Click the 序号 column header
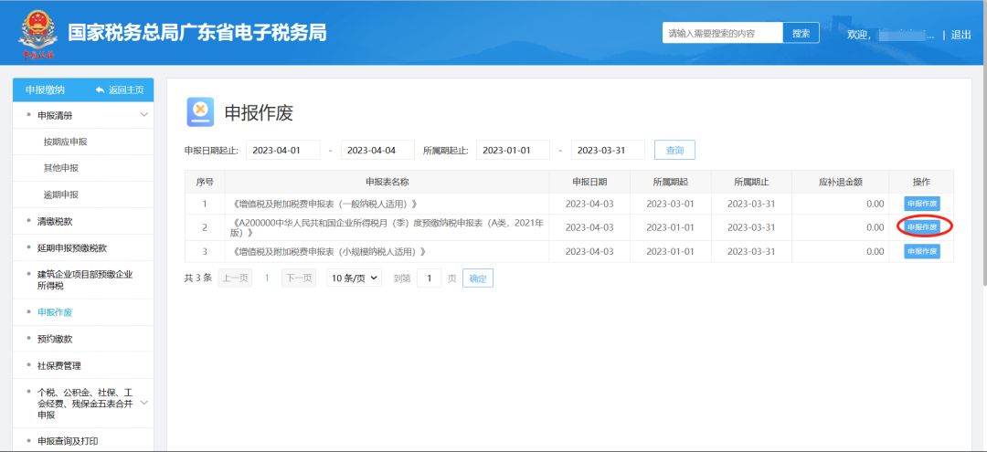Viewport: 987px width, 452px height. tap(205, 182)
